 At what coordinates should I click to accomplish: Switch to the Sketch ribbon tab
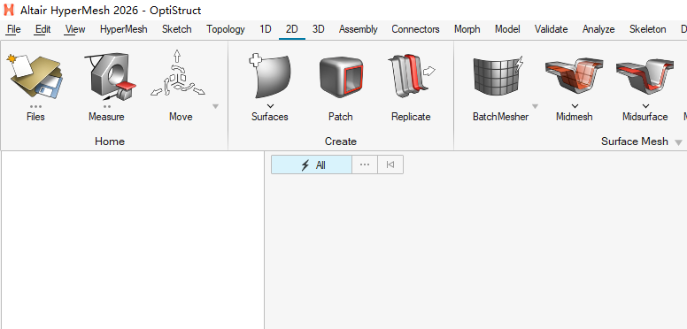pyautogui.click(x=176, y=29)
